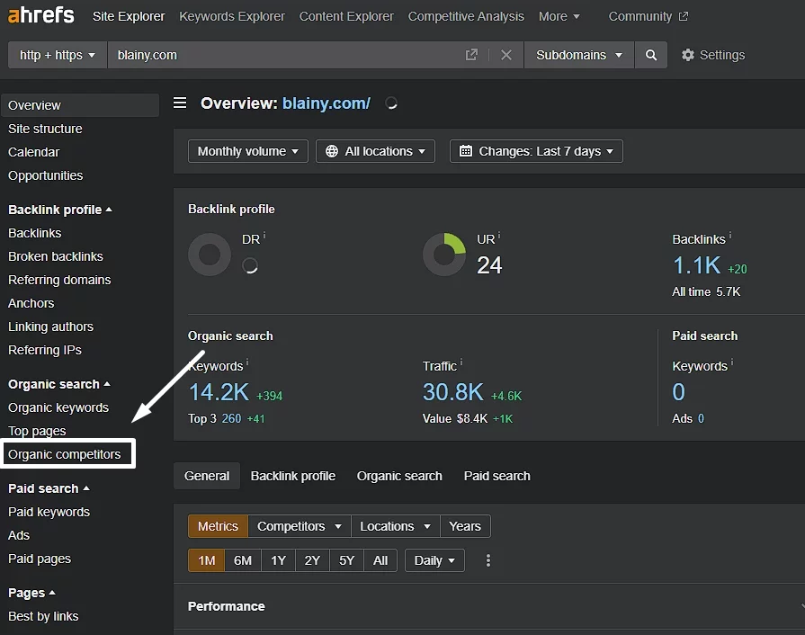Open Backlinks in the sidebar
The height and width of the screenshot is (635, 805).
34,233
